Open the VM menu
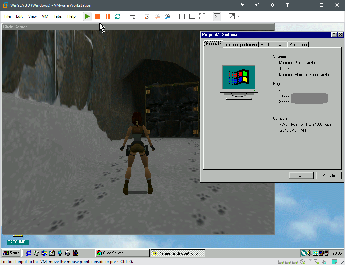Image resolution: width=345 pixels, height=265 pixels. point(45,16)
